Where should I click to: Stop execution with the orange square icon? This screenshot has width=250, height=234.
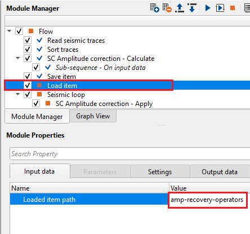233,8
